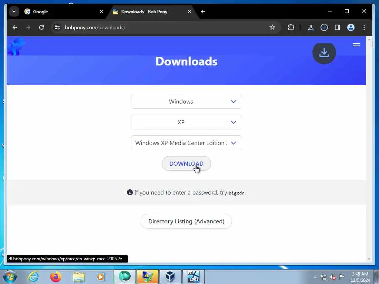Launch Internet Explorer from taskbar
Screen dimensions: 379x284
tap(33, 277)
